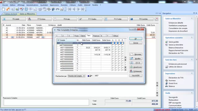Open Saisie guidée in Opérations courantes

pyautogui.click(x=174, y=42)
